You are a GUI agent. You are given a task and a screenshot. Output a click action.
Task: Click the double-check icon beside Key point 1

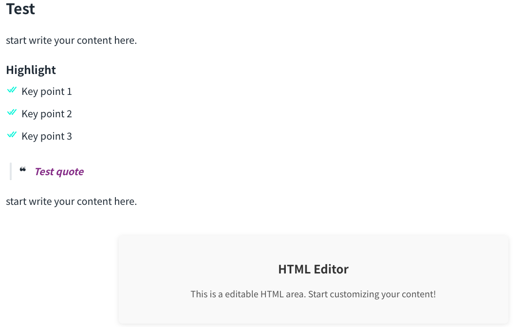(12, 90)
